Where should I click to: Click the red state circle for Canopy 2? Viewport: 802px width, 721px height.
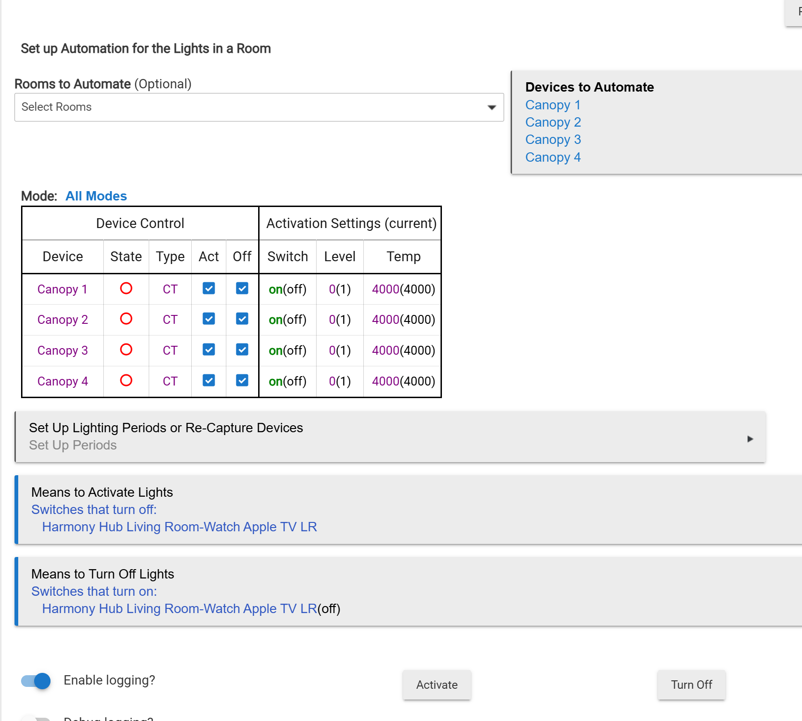[126, 319]
